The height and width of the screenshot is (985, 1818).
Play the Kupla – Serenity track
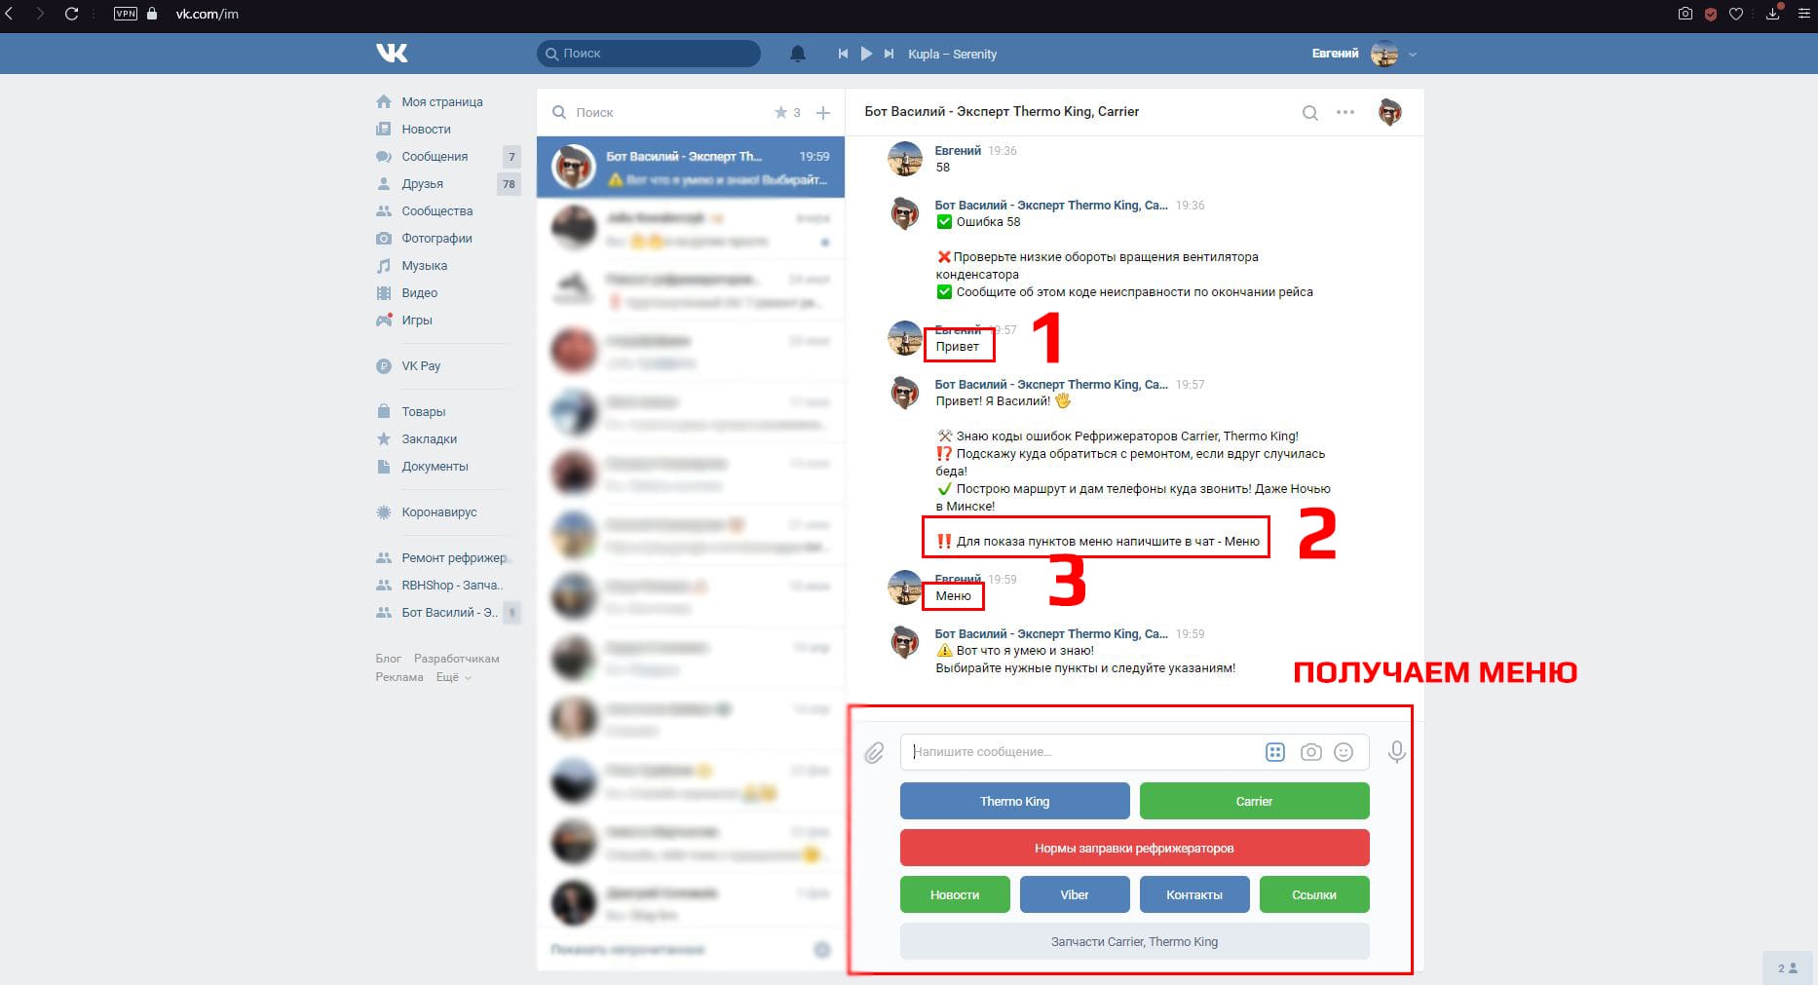tap(866, 54)
